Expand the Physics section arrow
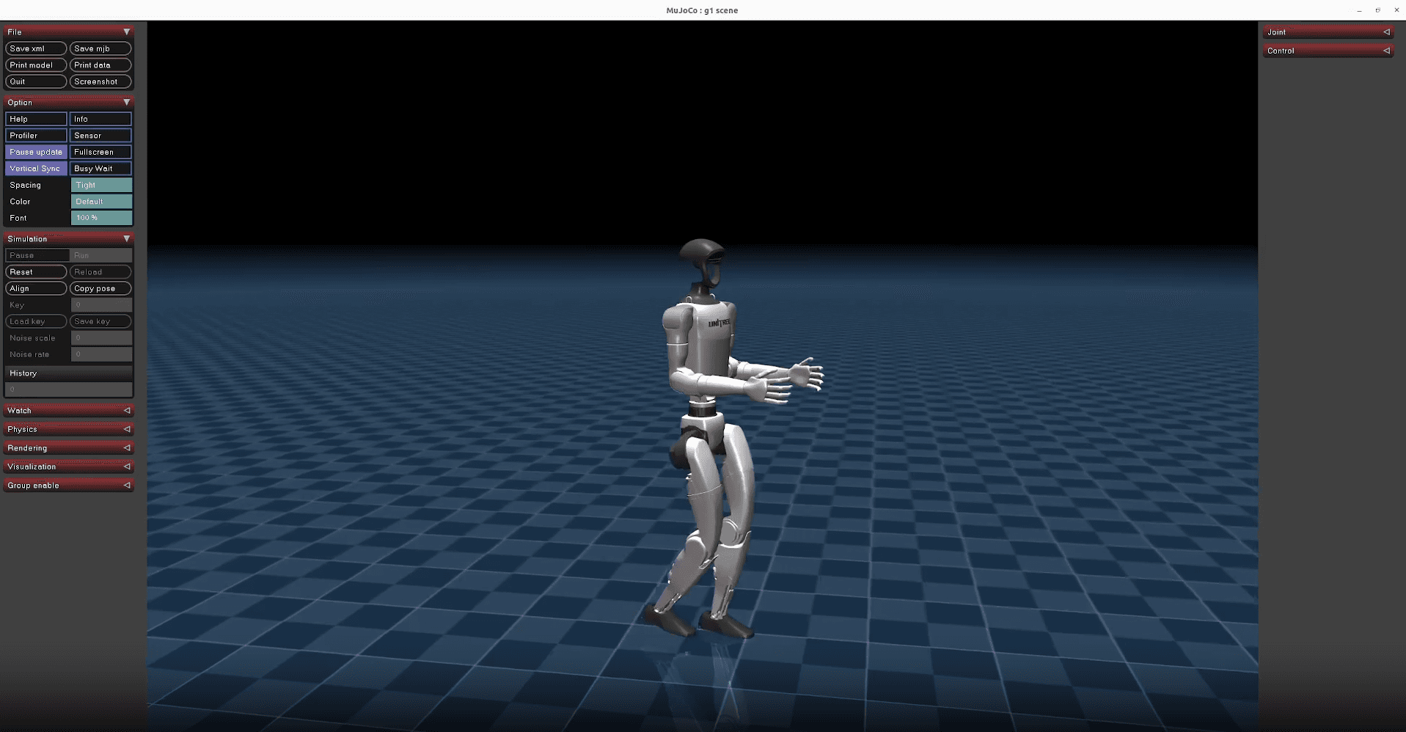The image size is (1406, 732). coord(126,429)
